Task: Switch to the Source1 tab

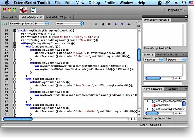Action: click(x=8, y=17)
